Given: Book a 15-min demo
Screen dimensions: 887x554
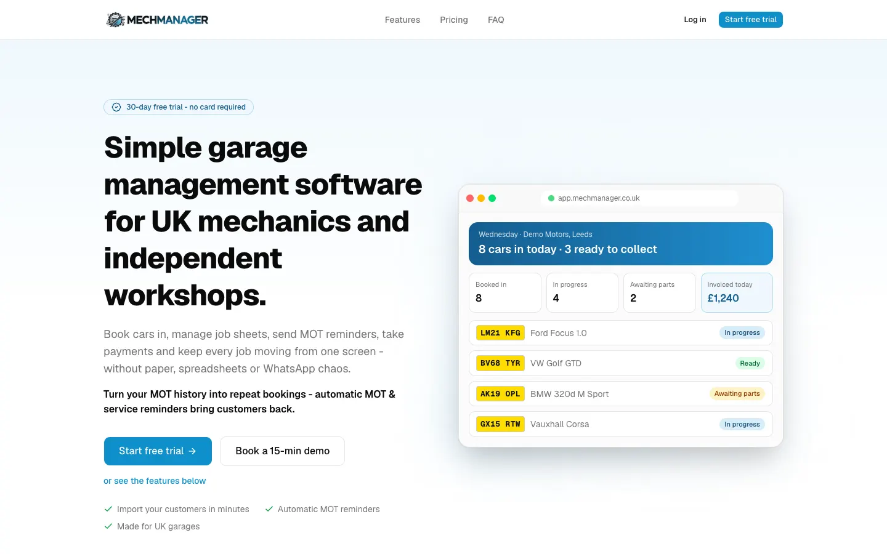Looking at the screenshot, I should (x=282, y=451).
